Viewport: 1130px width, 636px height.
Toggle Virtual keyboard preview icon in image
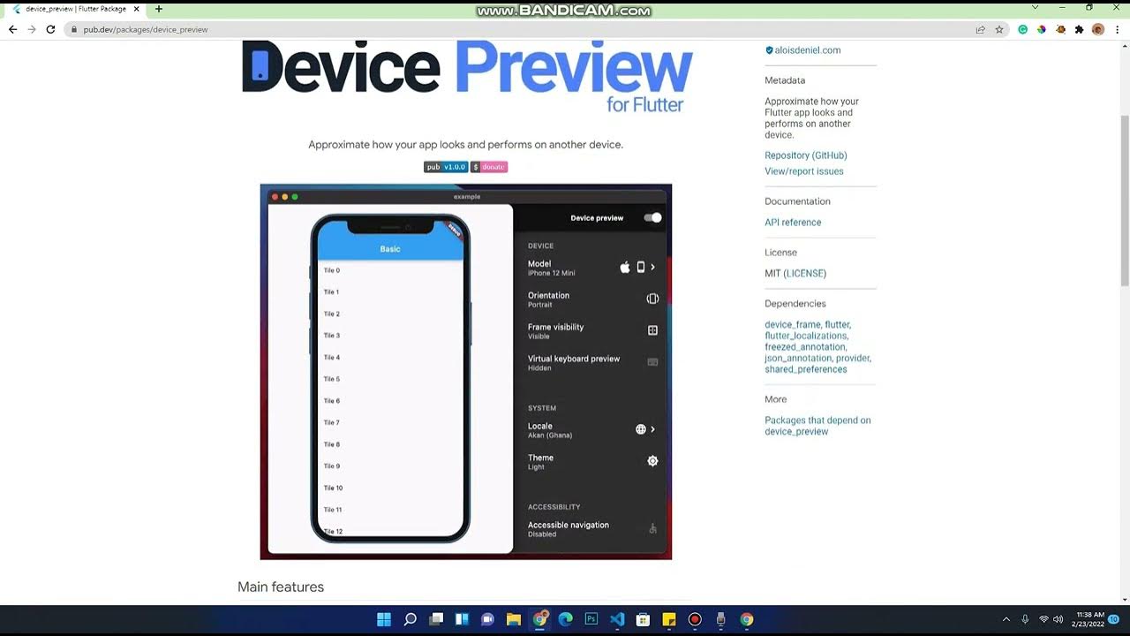(652, 362)
